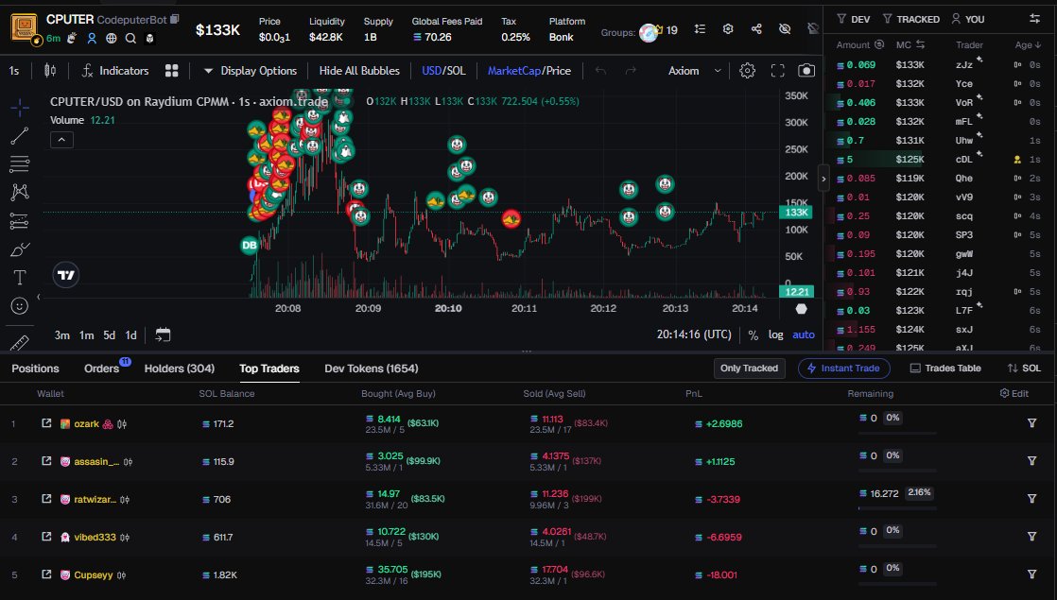Hide All Bubbles on chart
This screenshot has width=1057, height=600.
pos(359,71)
